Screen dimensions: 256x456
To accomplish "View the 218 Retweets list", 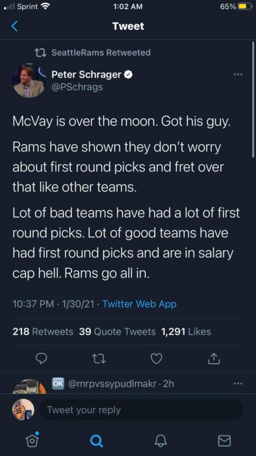I will coord(43,332).
